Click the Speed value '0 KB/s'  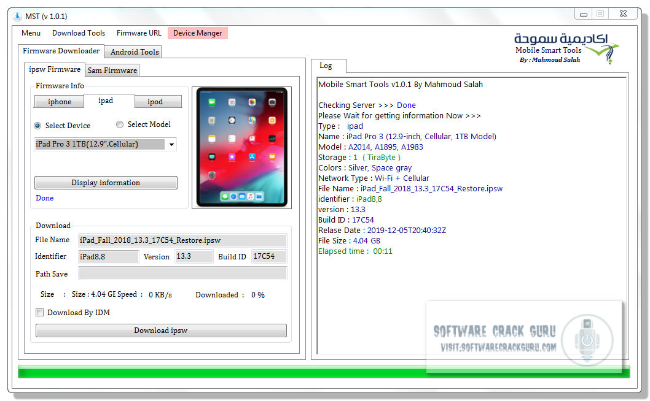tap(160, 295)
